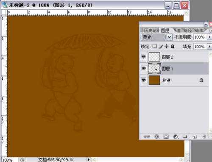Screen dimensions: 212x162
Task: Delete the selected layer
Action: pos(204,137)
